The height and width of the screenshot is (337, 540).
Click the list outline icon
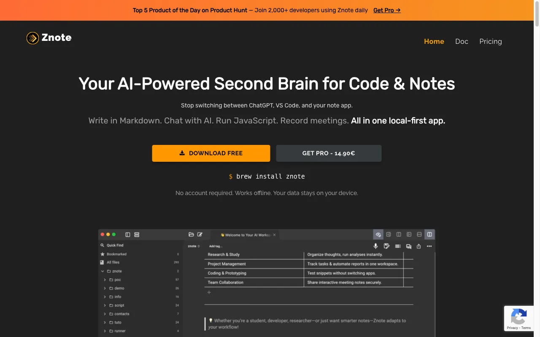pyautogui.click(x=398, y=246)
